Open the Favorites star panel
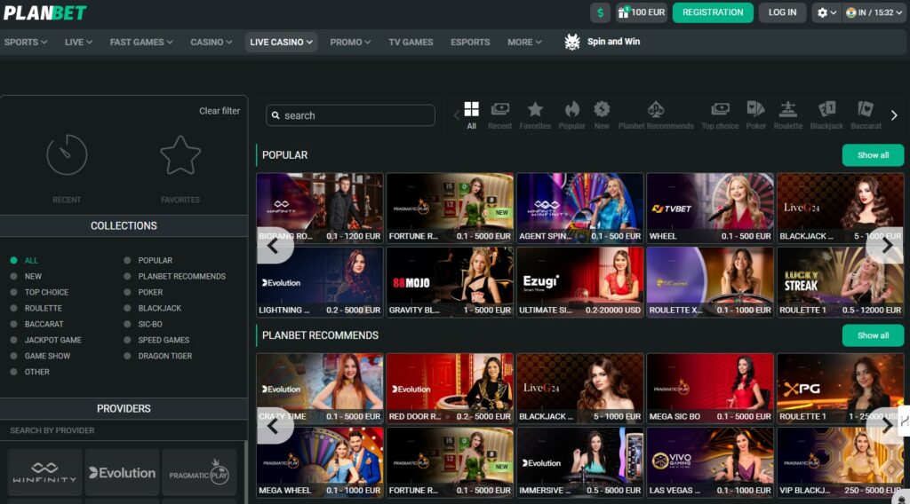The width and height of the screenshot is (910, 504). 180,168
